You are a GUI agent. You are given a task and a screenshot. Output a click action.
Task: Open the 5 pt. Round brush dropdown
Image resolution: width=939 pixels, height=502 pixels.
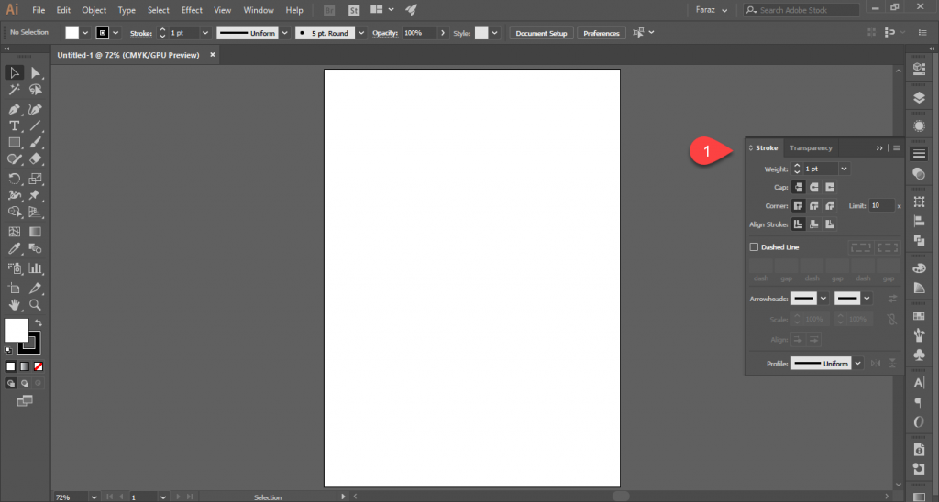click(x=361, y=33)
